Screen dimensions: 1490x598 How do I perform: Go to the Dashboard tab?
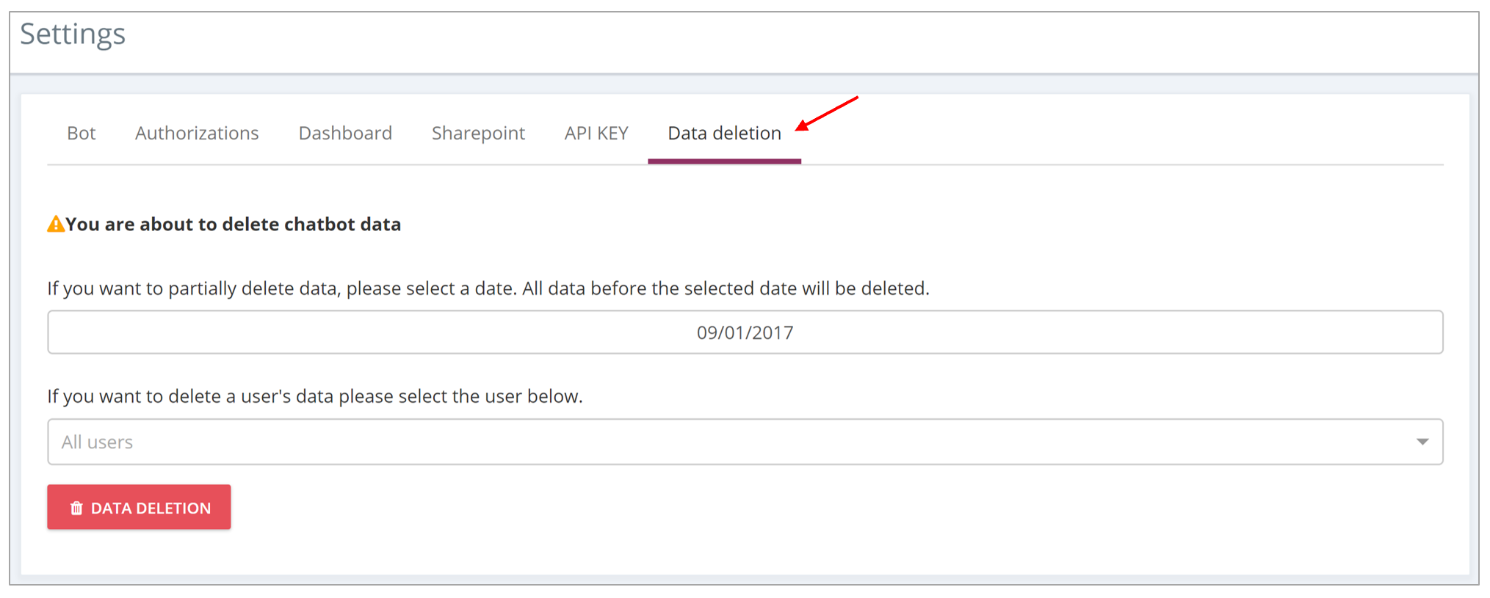coord(345,133)
